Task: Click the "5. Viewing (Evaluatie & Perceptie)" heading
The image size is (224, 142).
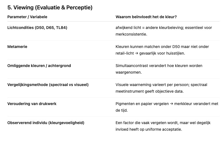Action: [x=50, y=8]
